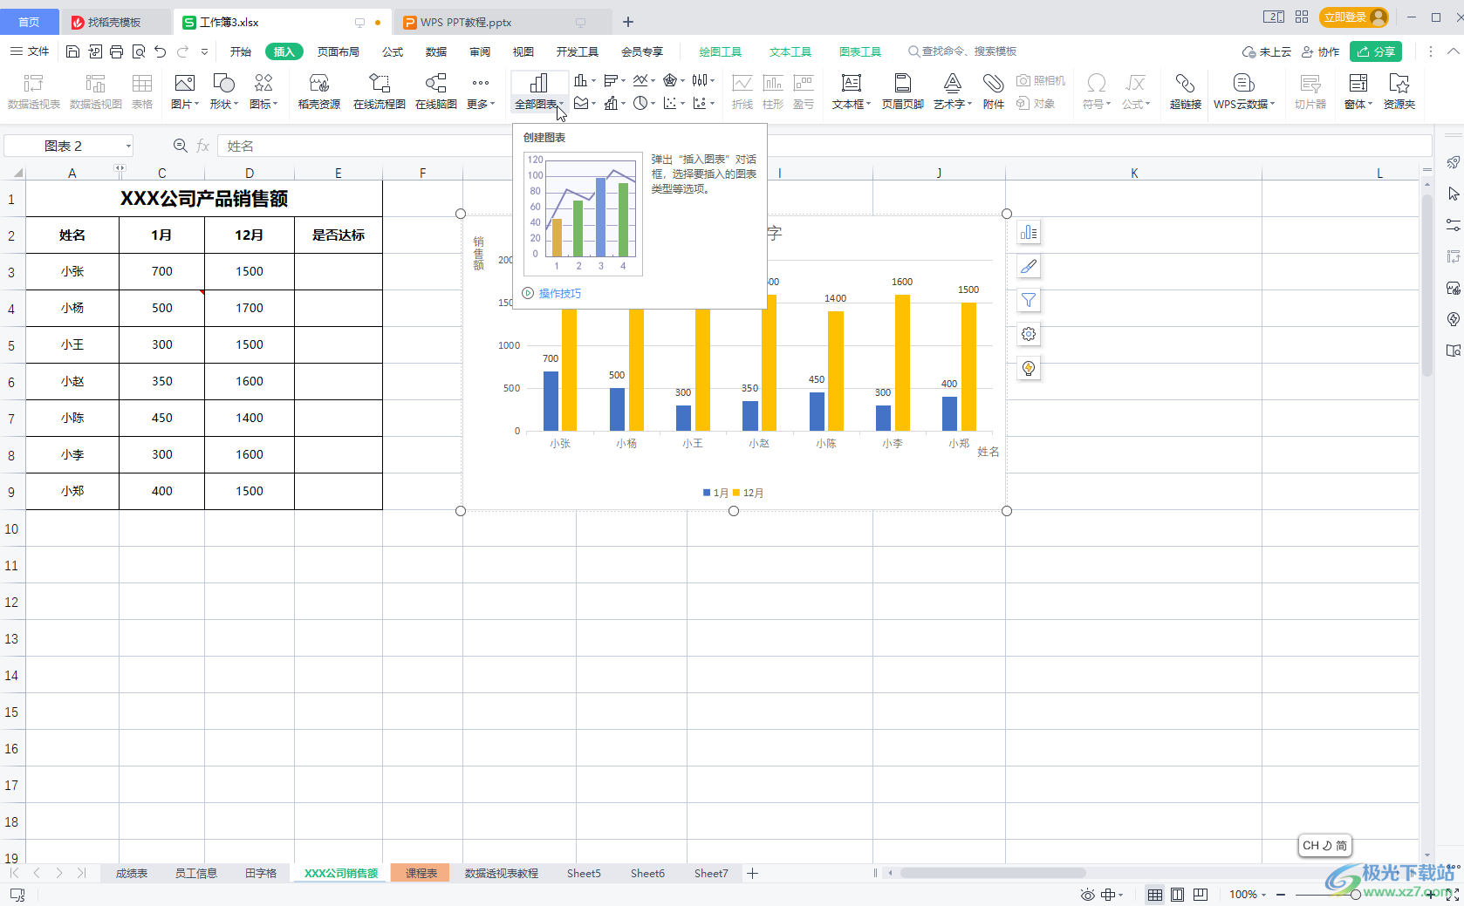Insert 艺术字 word art
Screen dimensions: 1464x906
(x=953, y=91)
